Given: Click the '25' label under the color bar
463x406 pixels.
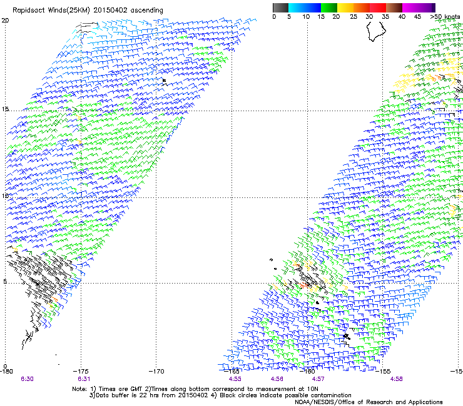Looking at the screenshot, I should [354, 17].
